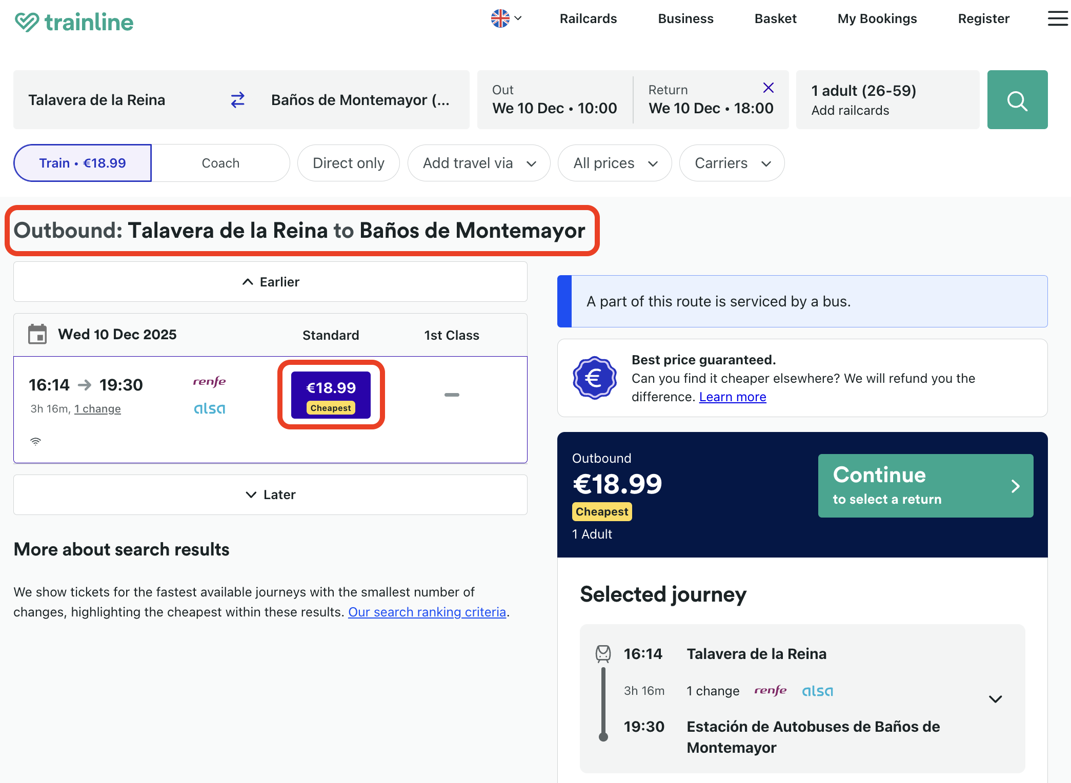Select the Train transport mode tab
Viewport: 1071px width, 783px height.
[82, 163]
